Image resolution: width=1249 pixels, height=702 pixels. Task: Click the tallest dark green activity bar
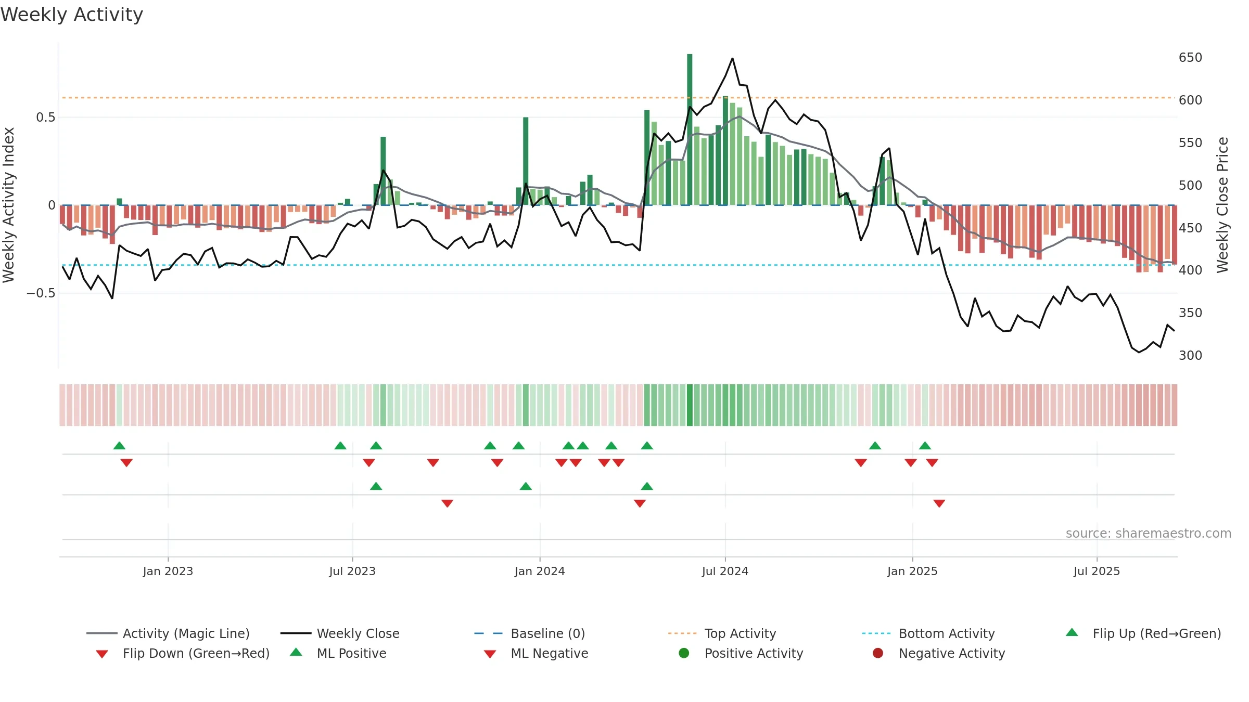(x=690, y=129)
